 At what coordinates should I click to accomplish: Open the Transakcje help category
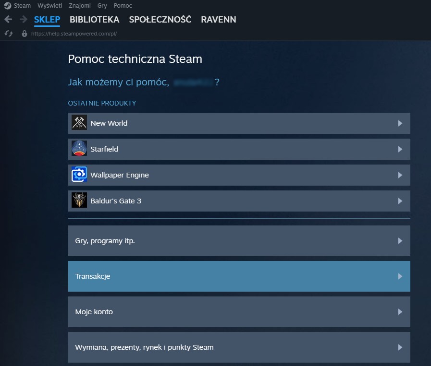tap(239, 276)
